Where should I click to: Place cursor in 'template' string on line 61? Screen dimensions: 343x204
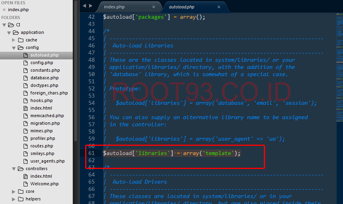(x=218, y=153)
